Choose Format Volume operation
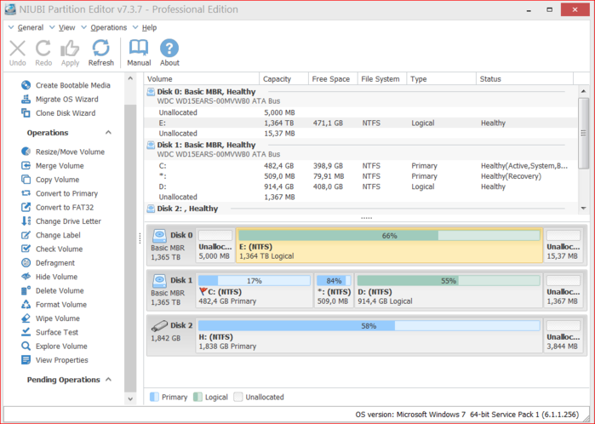The width and height of the screenshot is (595, 424). tap(54, 305)
